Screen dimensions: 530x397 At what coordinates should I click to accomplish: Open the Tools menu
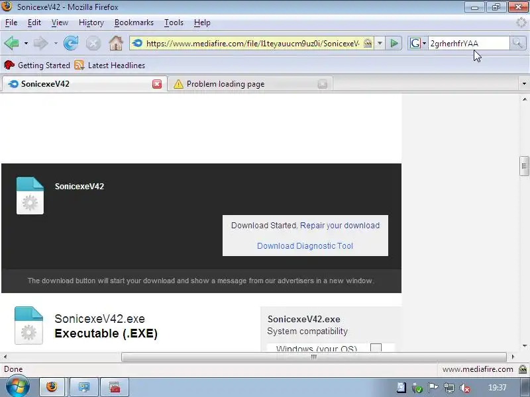point(174,22)
